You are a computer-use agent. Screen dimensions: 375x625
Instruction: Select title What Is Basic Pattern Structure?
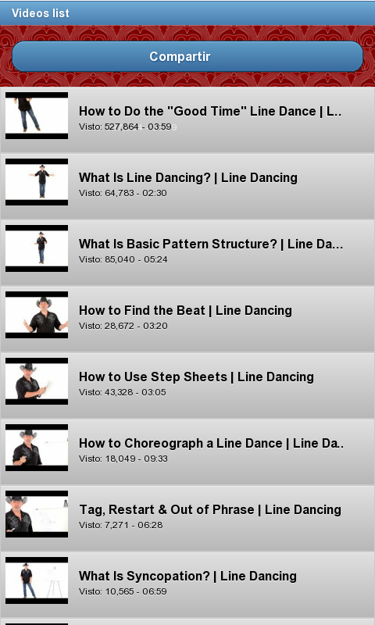click(x=211, y=244)
